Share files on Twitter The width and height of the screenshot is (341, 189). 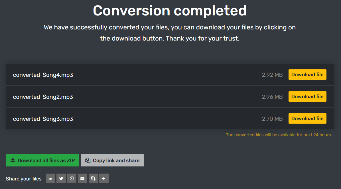click(61, 179)
